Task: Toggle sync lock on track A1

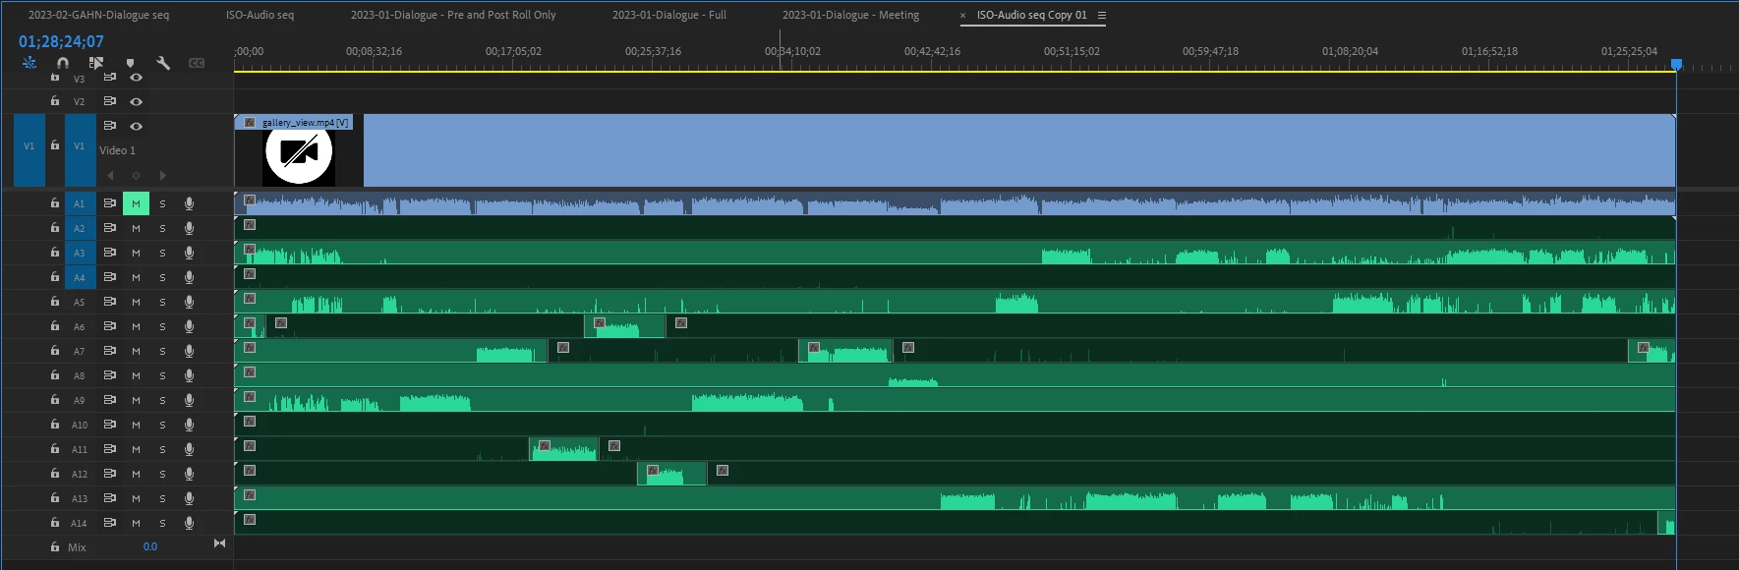Action: pos(110,203)
